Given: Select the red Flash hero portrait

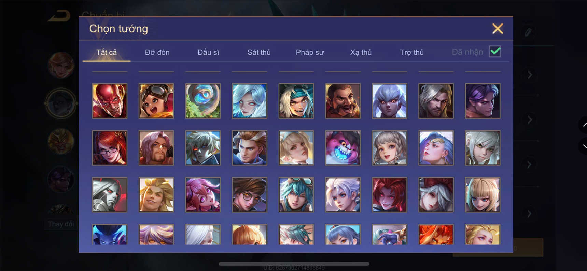Looking at the screenshot, I should pos(110,101).
